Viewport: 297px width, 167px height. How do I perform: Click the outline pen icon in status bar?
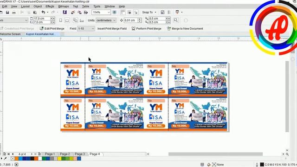pos(257,165)
